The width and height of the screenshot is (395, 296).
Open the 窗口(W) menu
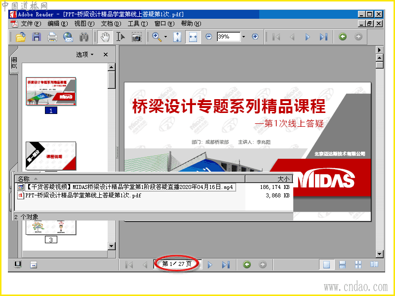tap(164, 24)
